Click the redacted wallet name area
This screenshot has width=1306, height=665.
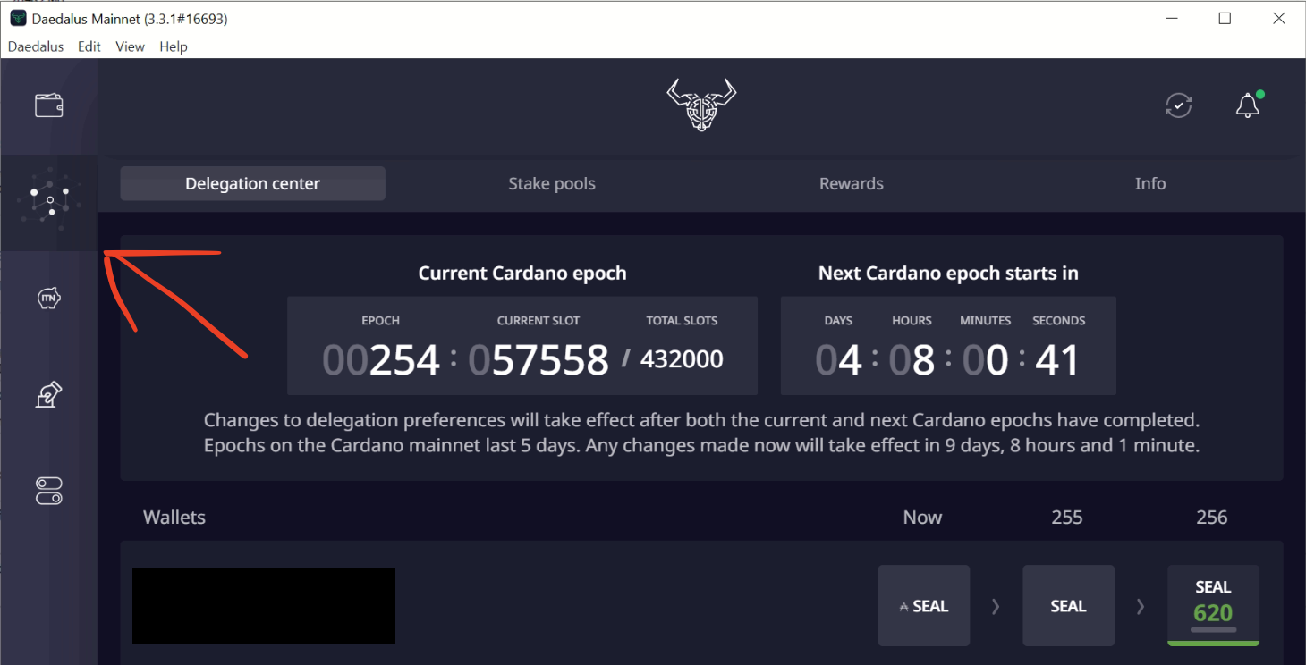click(x=264, y=606)
